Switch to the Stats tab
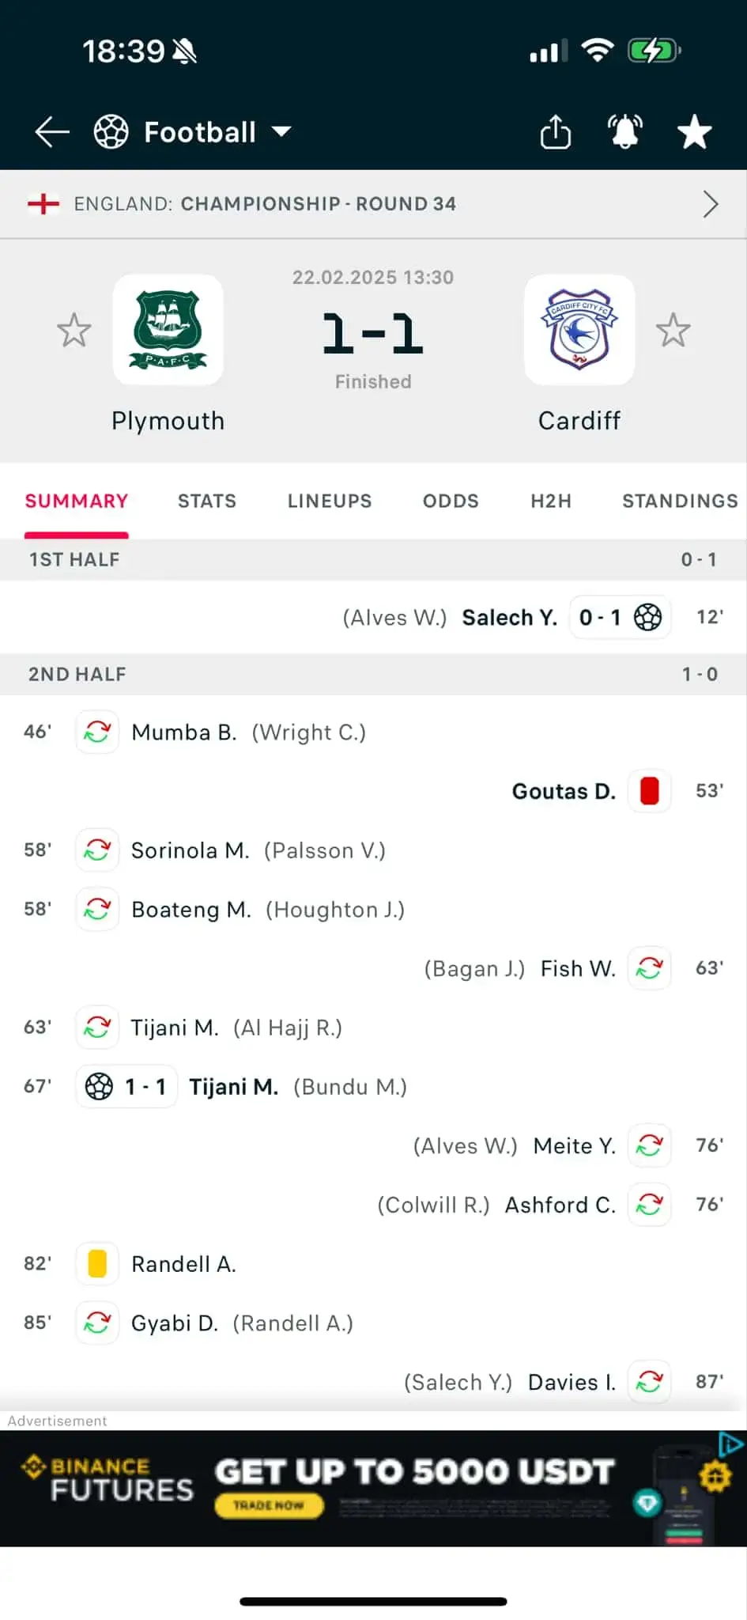The width and height of the screenshot is (747, 1620). click(x=207, y=501)
